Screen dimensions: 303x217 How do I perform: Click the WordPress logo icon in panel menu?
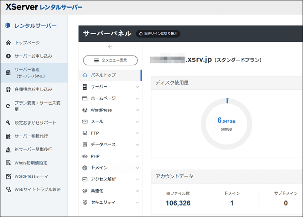pos(84,110)
